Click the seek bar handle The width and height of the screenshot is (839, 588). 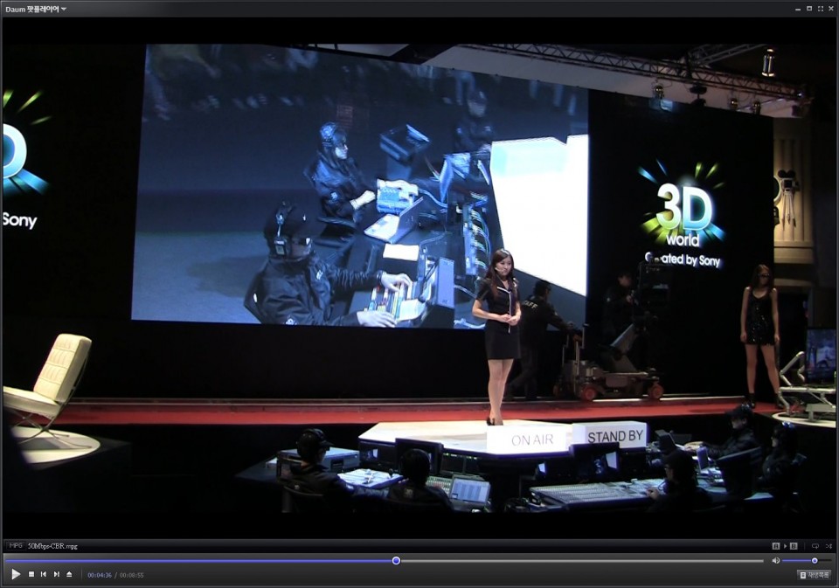point(396,561)
